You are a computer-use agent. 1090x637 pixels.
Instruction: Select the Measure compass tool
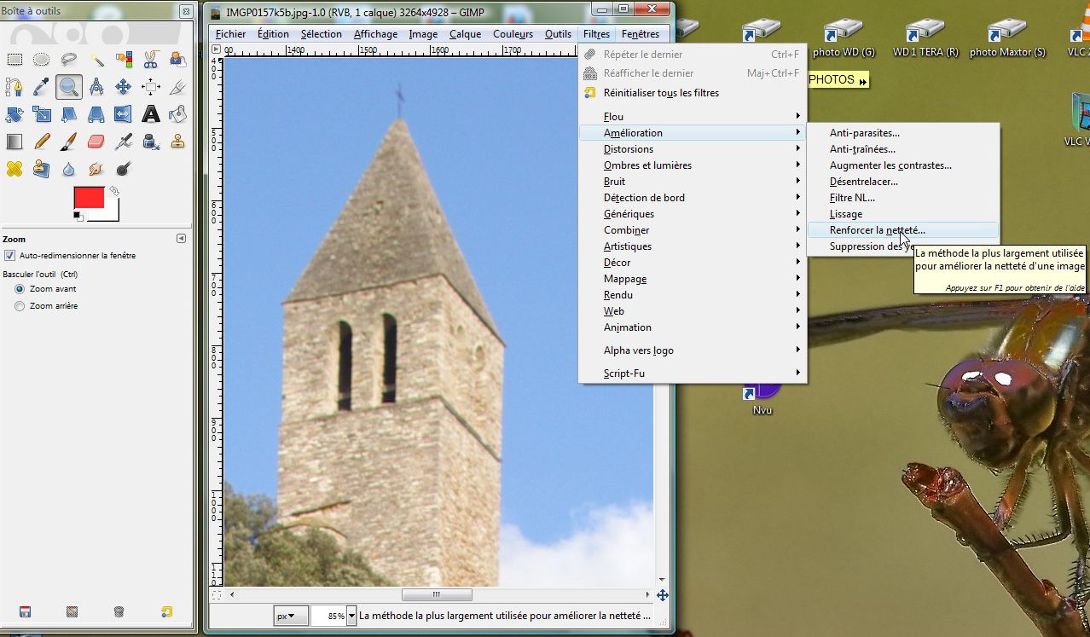(x=96, y=86)
